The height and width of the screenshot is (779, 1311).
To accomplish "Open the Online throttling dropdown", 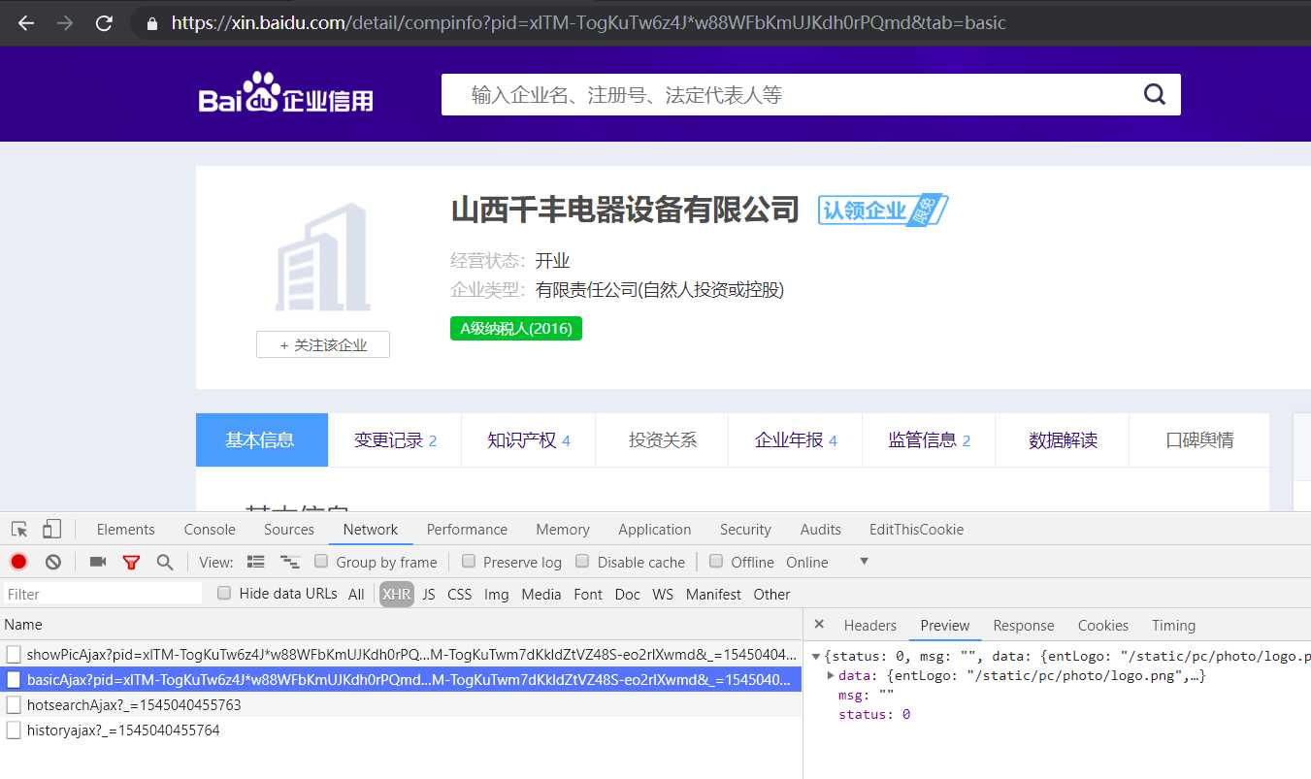I will [x=828, y=562].
